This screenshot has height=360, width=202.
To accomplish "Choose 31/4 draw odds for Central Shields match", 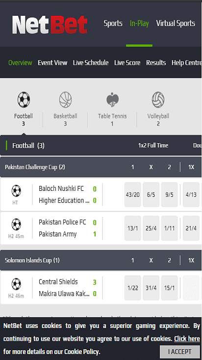I will point(151,288).
